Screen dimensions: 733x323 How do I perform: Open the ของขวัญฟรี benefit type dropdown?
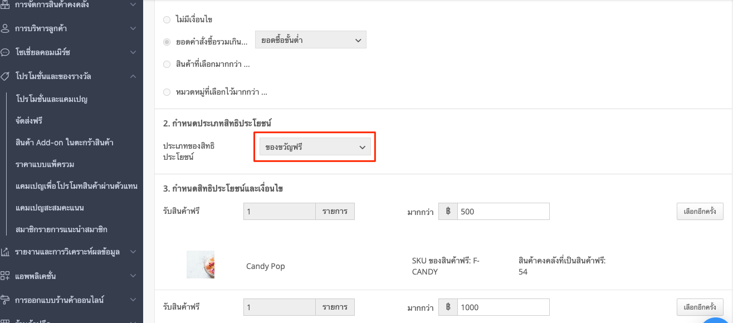[315, 147]
